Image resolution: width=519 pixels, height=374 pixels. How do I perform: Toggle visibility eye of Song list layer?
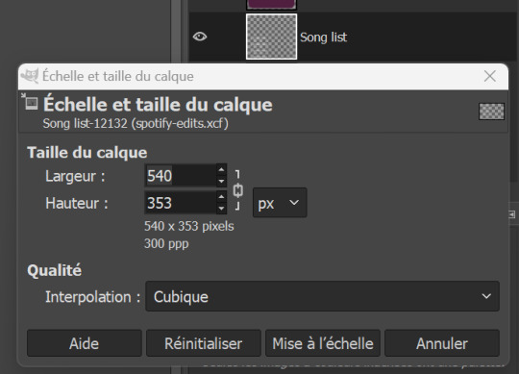point(200,37)
